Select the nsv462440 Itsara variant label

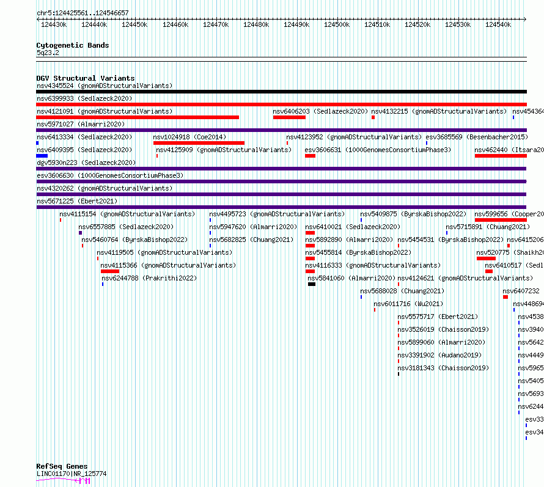[x=509, y=150]
